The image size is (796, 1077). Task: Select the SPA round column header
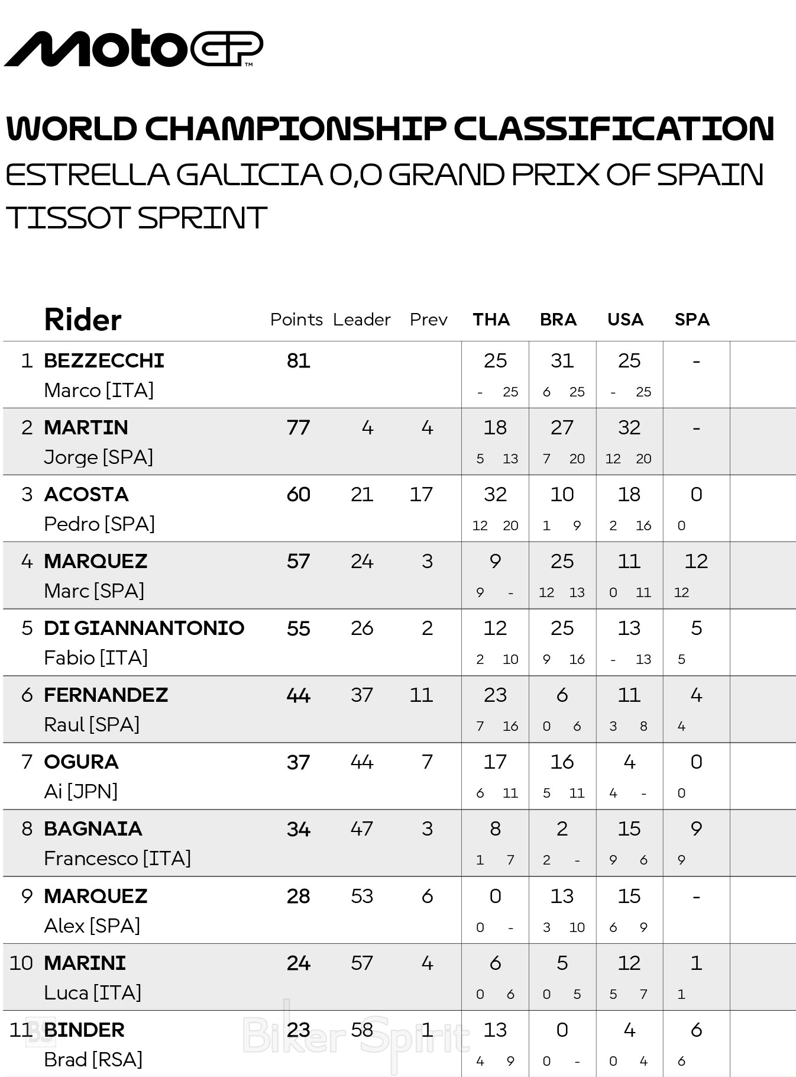(x=692, y=320)
